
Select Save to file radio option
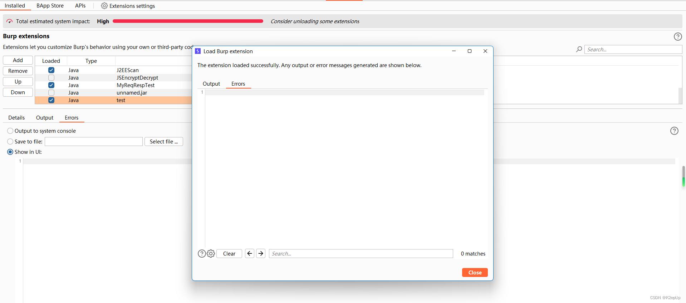[x=10, y=142]
